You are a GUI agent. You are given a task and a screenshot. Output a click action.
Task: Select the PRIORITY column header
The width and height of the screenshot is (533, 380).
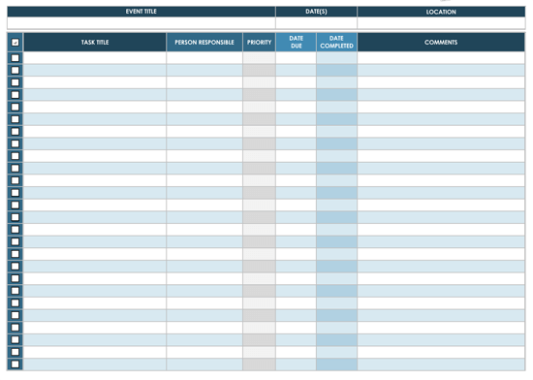(x=259, y=42)
